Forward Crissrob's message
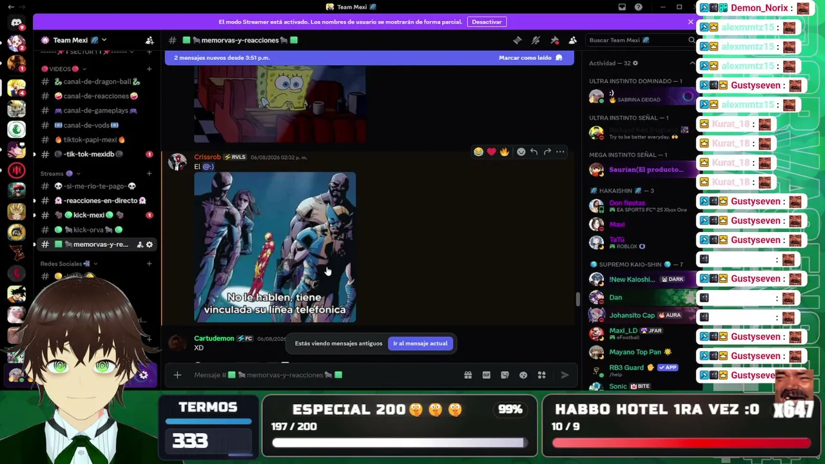This screenshot has height=464, width=825. pyautogui.click(x=547, y=151)
